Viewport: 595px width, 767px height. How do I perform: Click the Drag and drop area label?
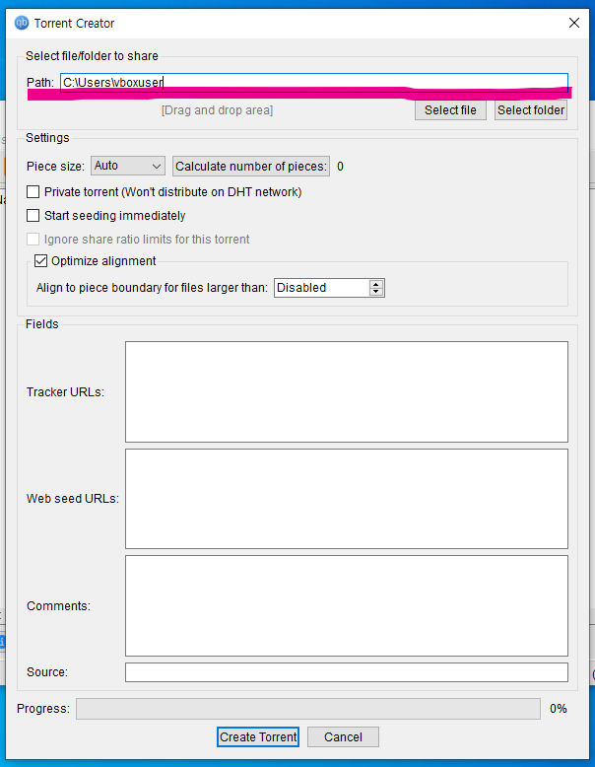(217, 110)
